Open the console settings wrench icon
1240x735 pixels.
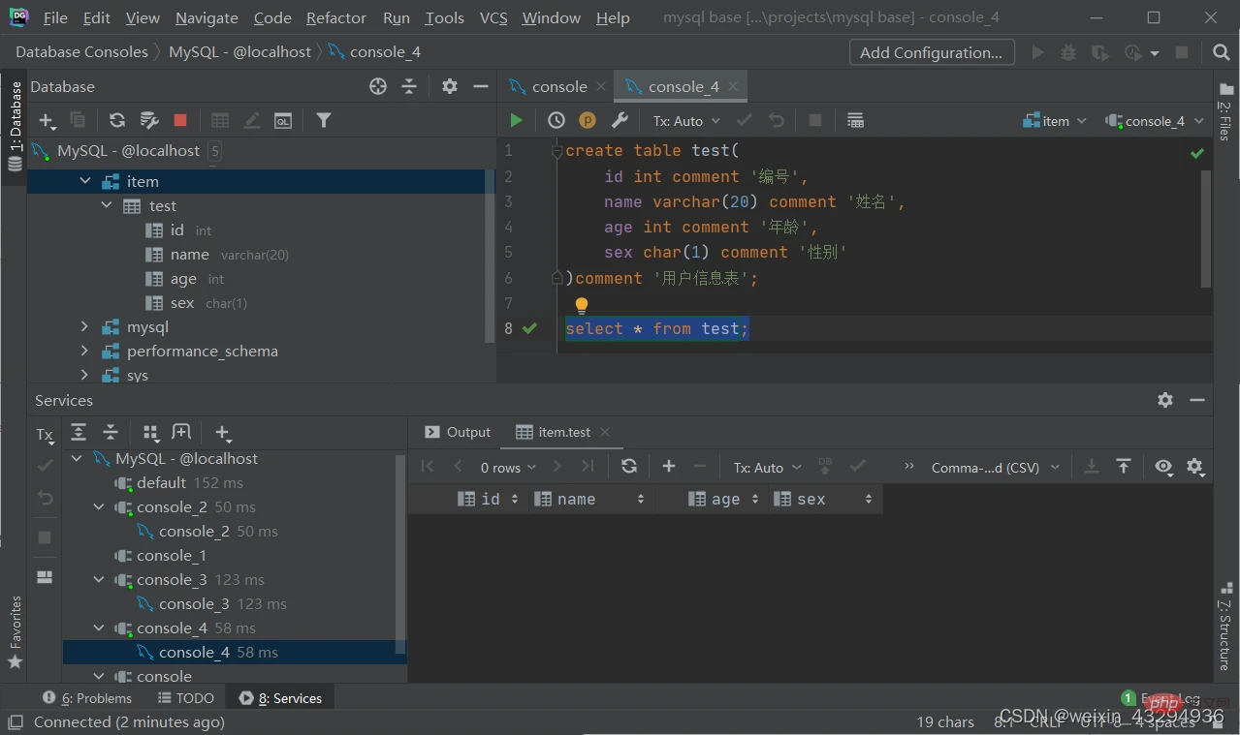pyautogui.click(x=620, y=120)
